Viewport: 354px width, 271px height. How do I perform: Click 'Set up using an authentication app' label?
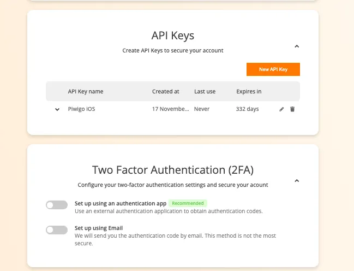click(x=120, y=203)
